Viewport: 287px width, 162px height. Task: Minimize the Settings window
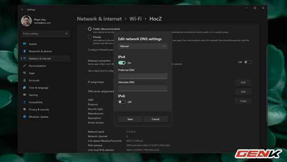tap(247, 8)
